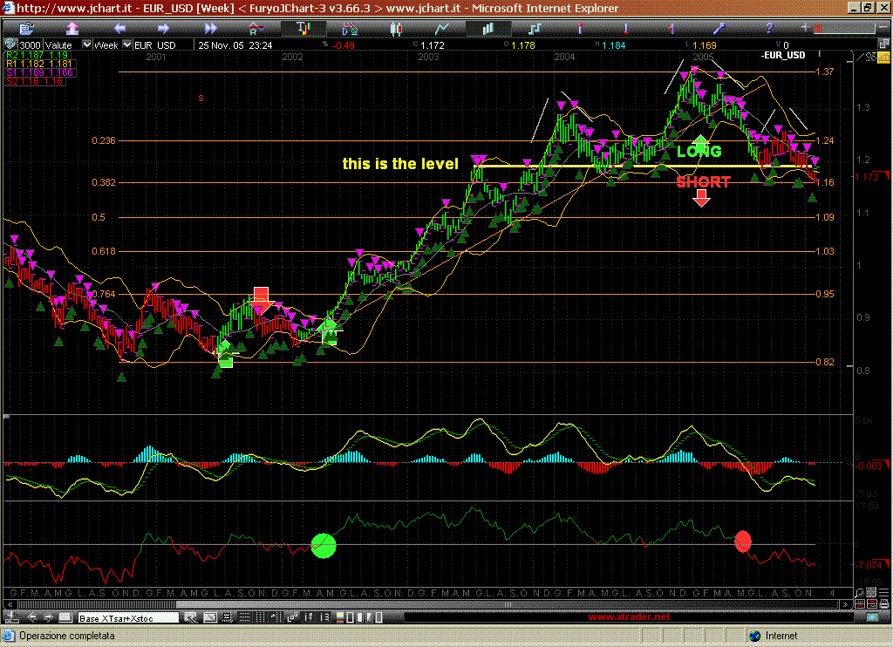The image size is (893, 647).
Task: Click the www.xtrader.net link
Action: [x=630, y=617]
